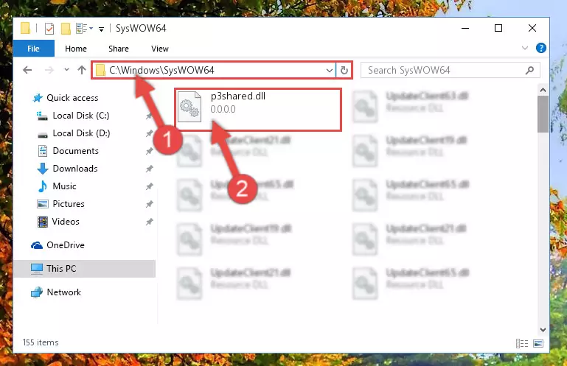This screenshot has width=567, height=366.
Task: Open the View ribbon tab
Action: (x=160, y=49)
